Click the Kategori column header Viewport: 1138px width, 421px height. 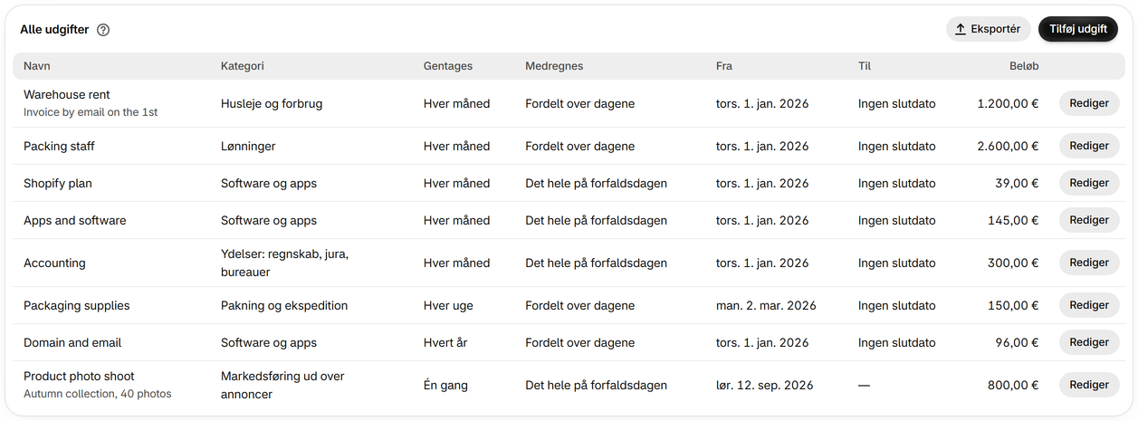click(243, 66)
